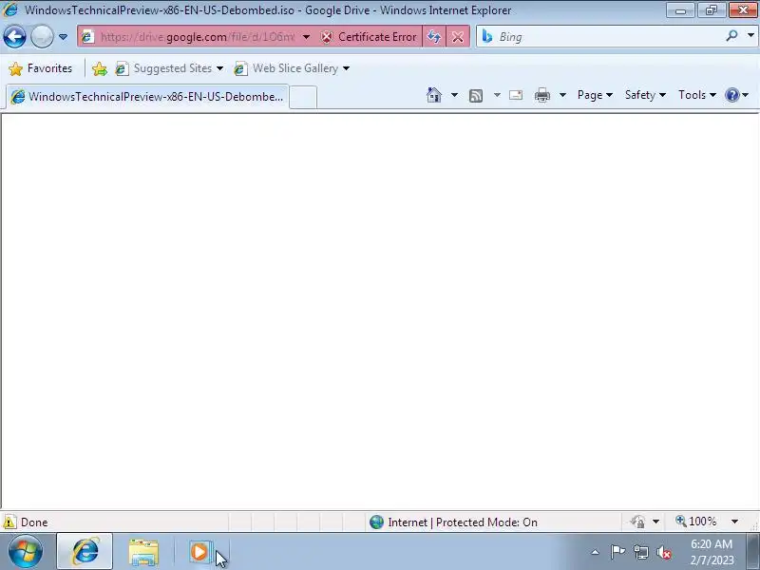
Task: Click the Read Mail envelope icon
Action: pyautogui.click(x=516, y=95)
